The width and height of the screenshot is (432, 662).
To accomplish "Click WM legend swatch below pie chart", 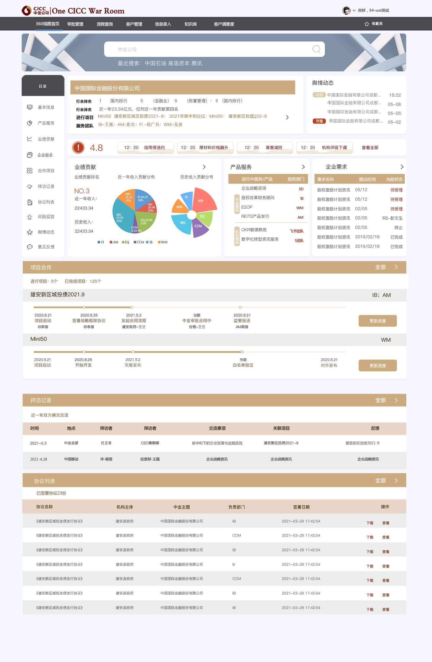I will [x=159, y=242].
